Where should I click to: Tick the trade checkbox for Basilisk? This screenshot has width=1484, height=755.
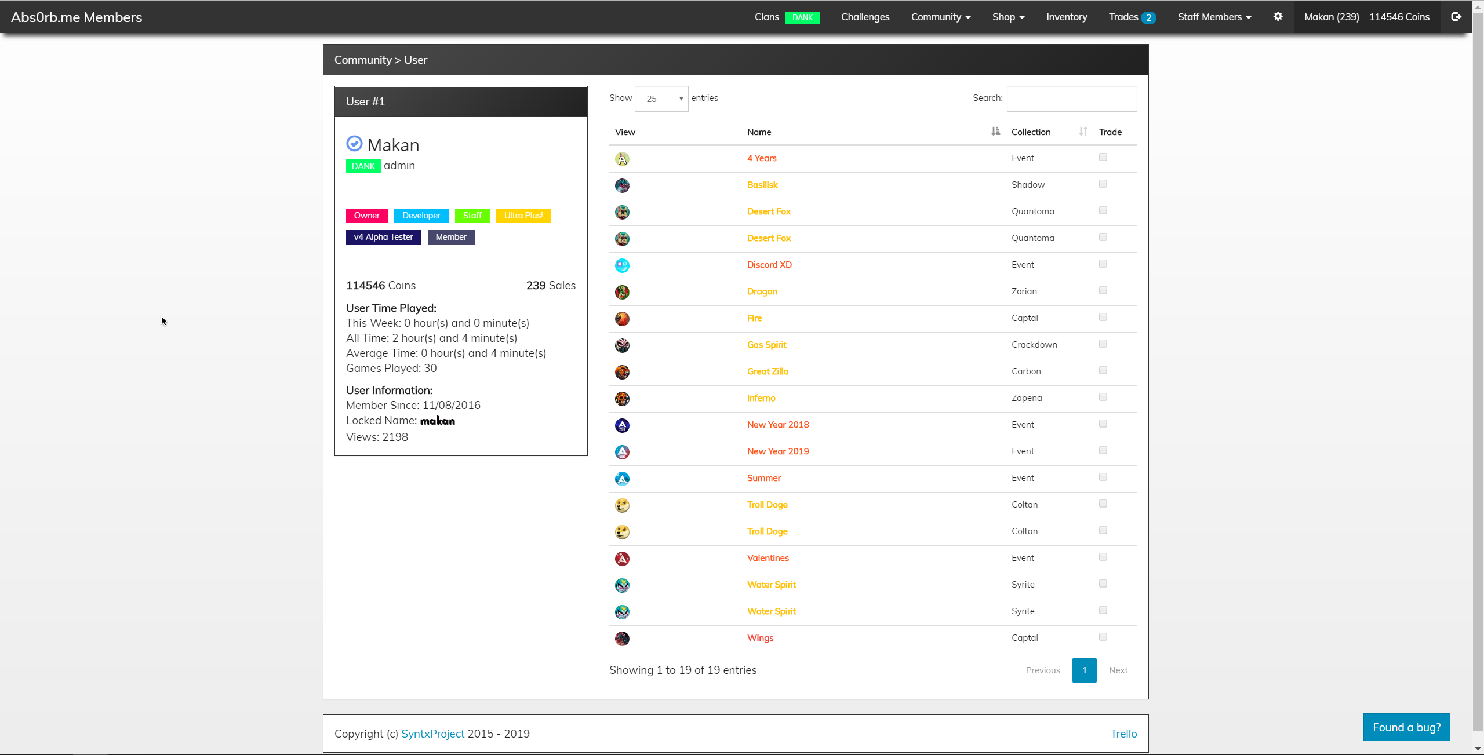[x=1103, y=184]
